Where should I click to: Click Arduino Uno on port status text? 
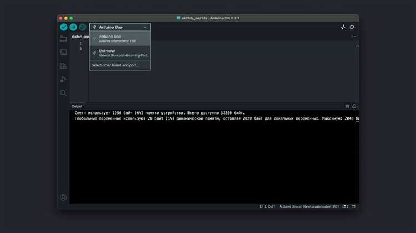[x=309, y=206]
